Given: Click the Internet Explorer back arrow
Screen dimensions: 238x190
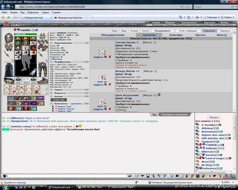Looking at the screenshot, I should pos(3,7).
